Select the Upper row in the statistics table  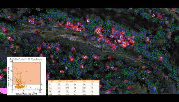[73, 89]
